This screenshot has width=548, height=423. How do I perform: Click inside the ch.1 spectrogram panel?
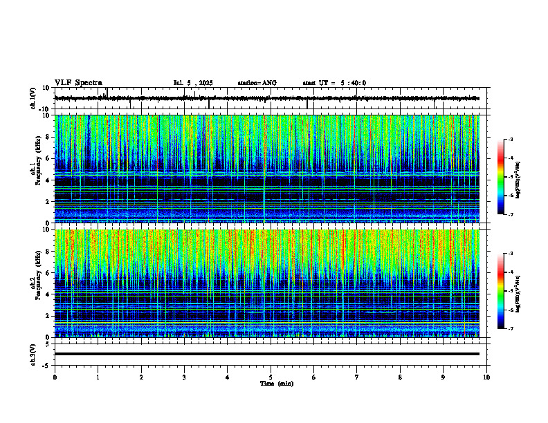pos(267,169)
